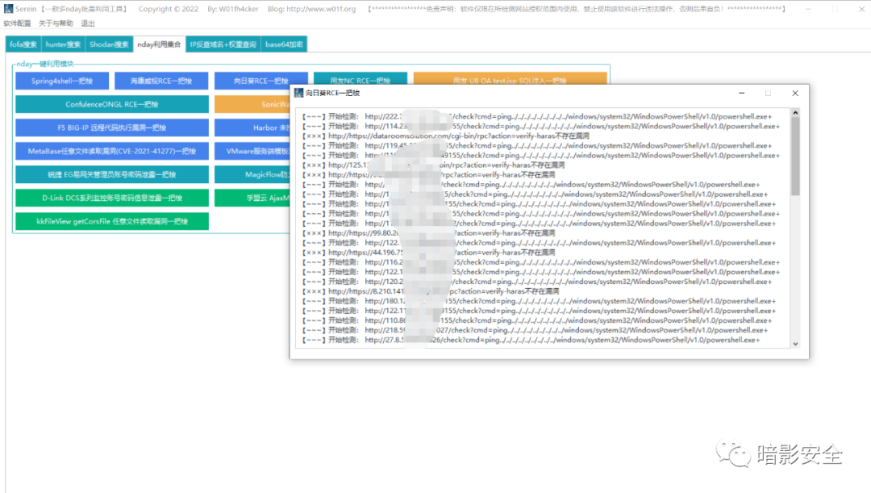Click the log line containing 8.210.141
Screen dimensions: 871x493
coord(431,291)
